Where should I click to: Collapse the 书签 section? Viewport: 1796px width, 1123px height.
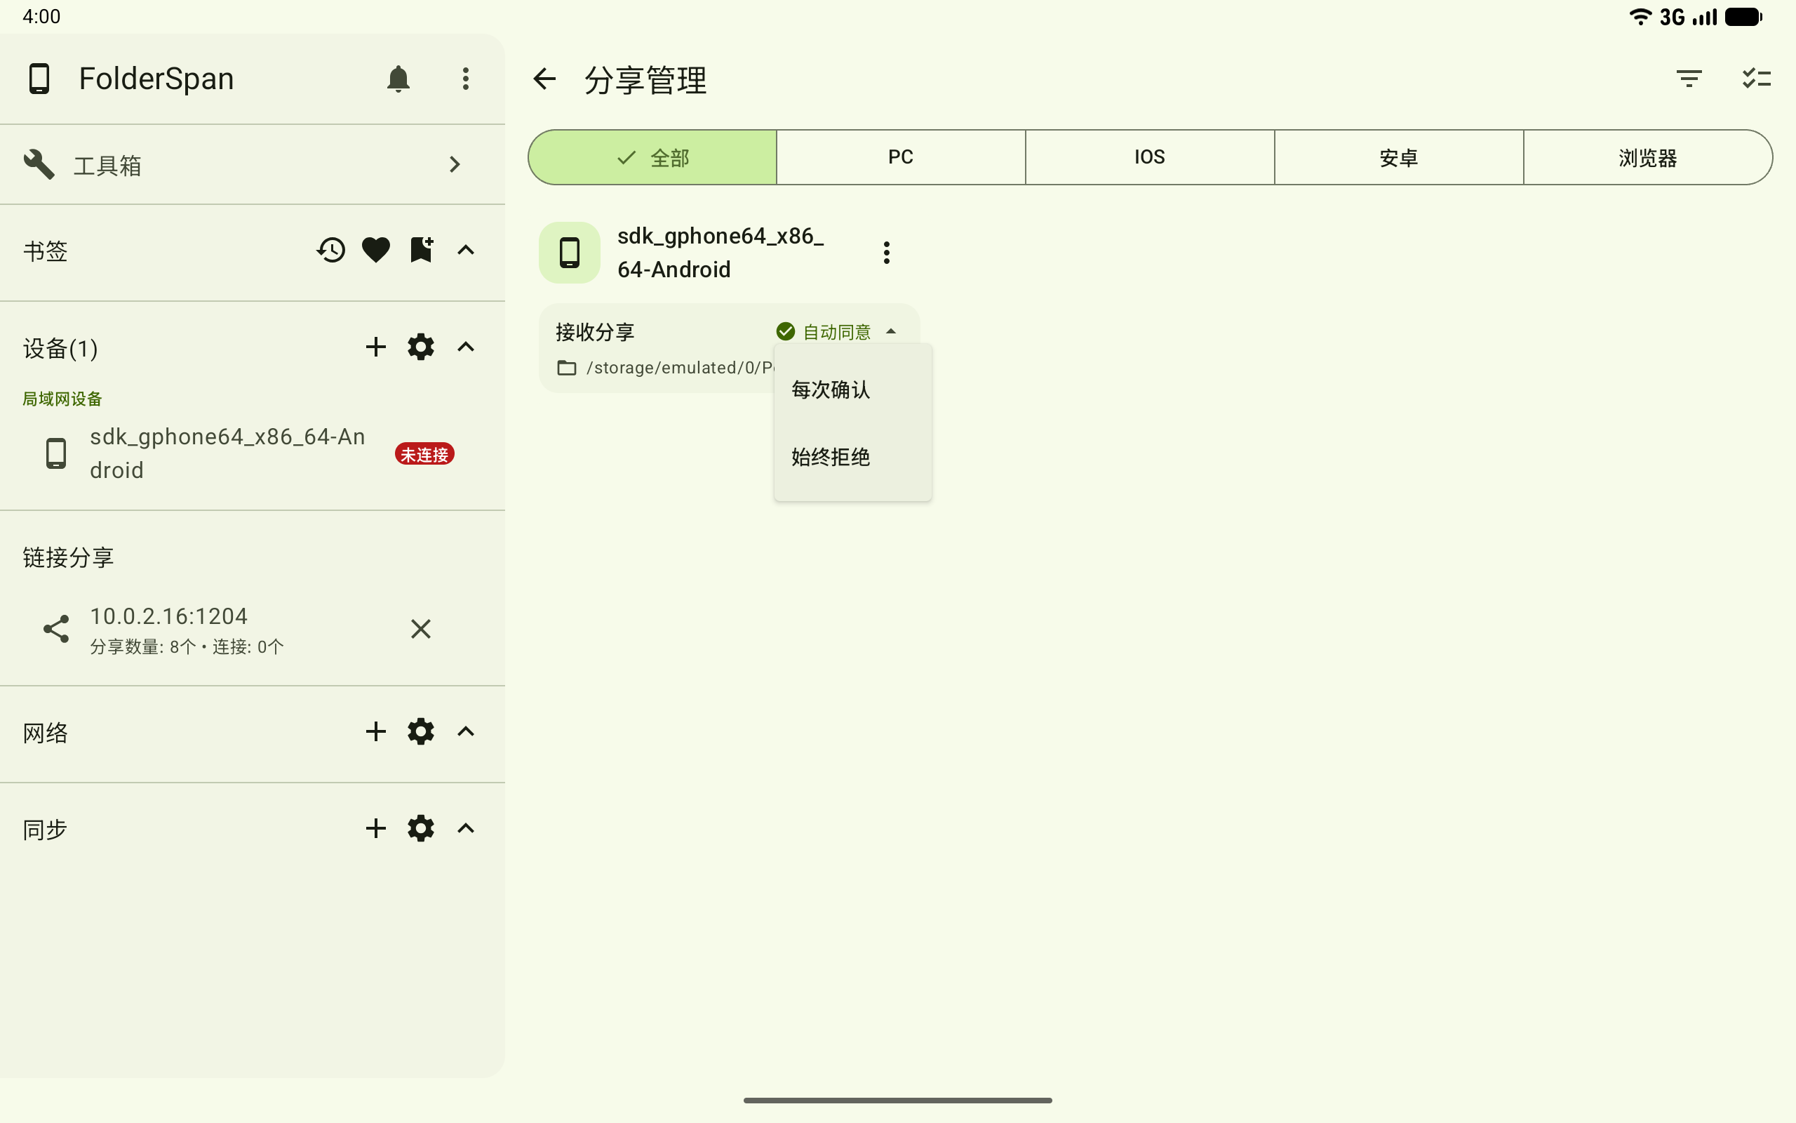(x=465, y=250)
